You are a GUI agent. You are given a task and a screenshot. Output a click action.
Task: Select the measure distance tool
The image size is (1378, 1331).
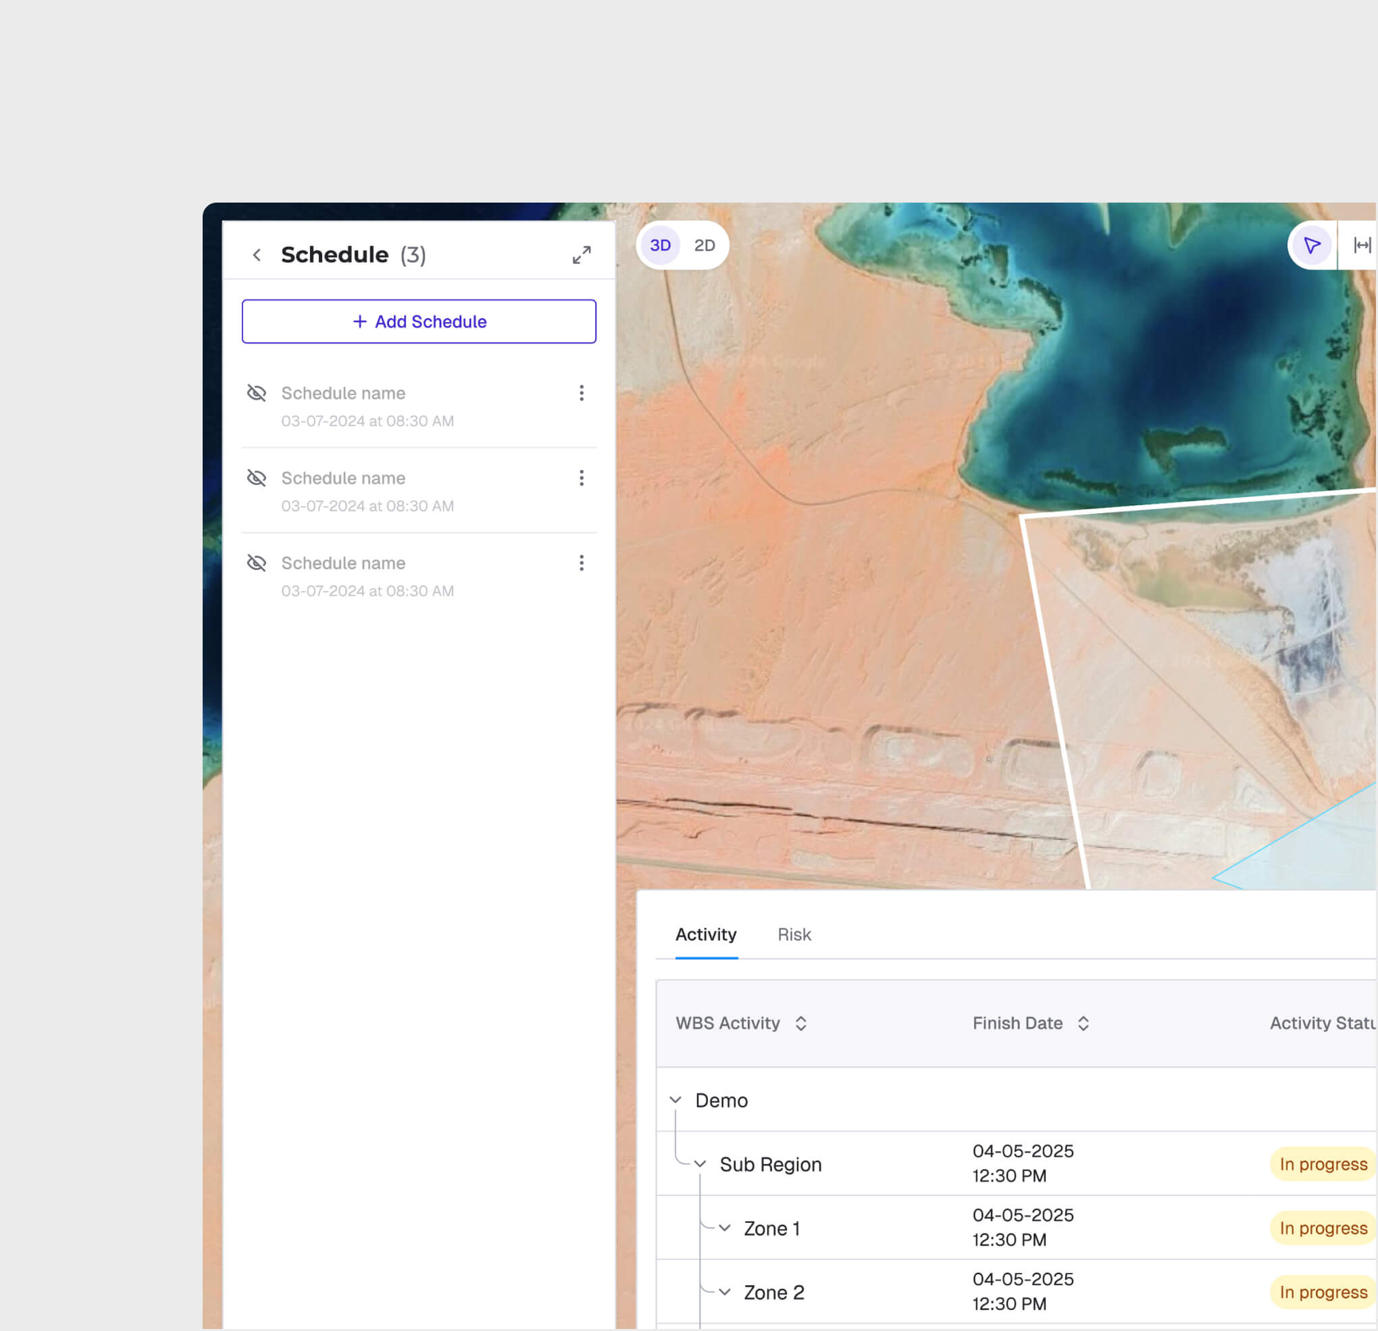[x=1362, y=245]
